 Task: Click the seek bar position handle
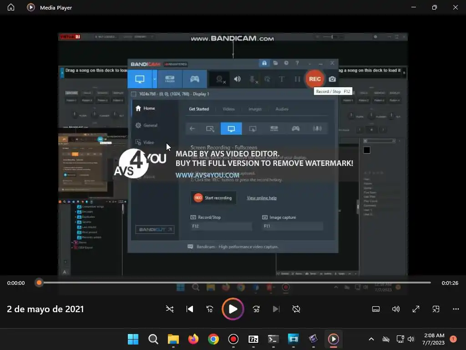point(39,283)
